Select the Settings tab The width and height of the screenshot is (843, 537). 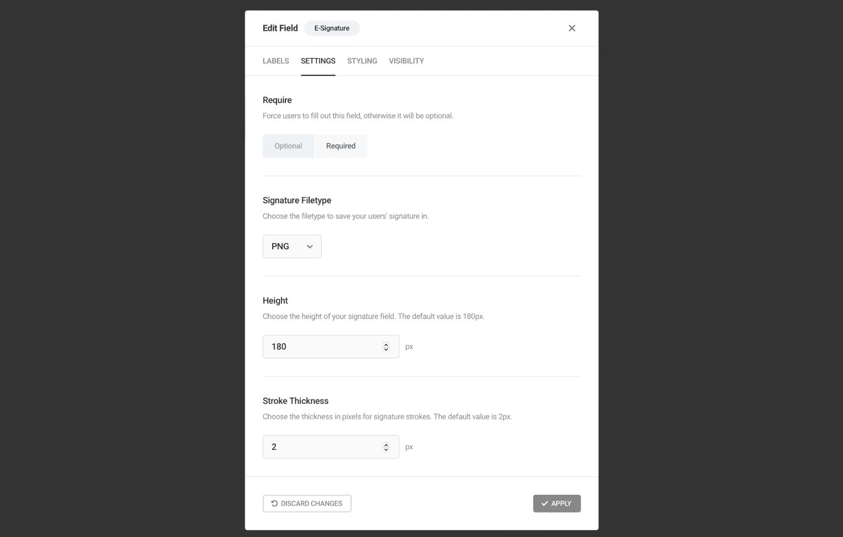(x=318, y=61)
